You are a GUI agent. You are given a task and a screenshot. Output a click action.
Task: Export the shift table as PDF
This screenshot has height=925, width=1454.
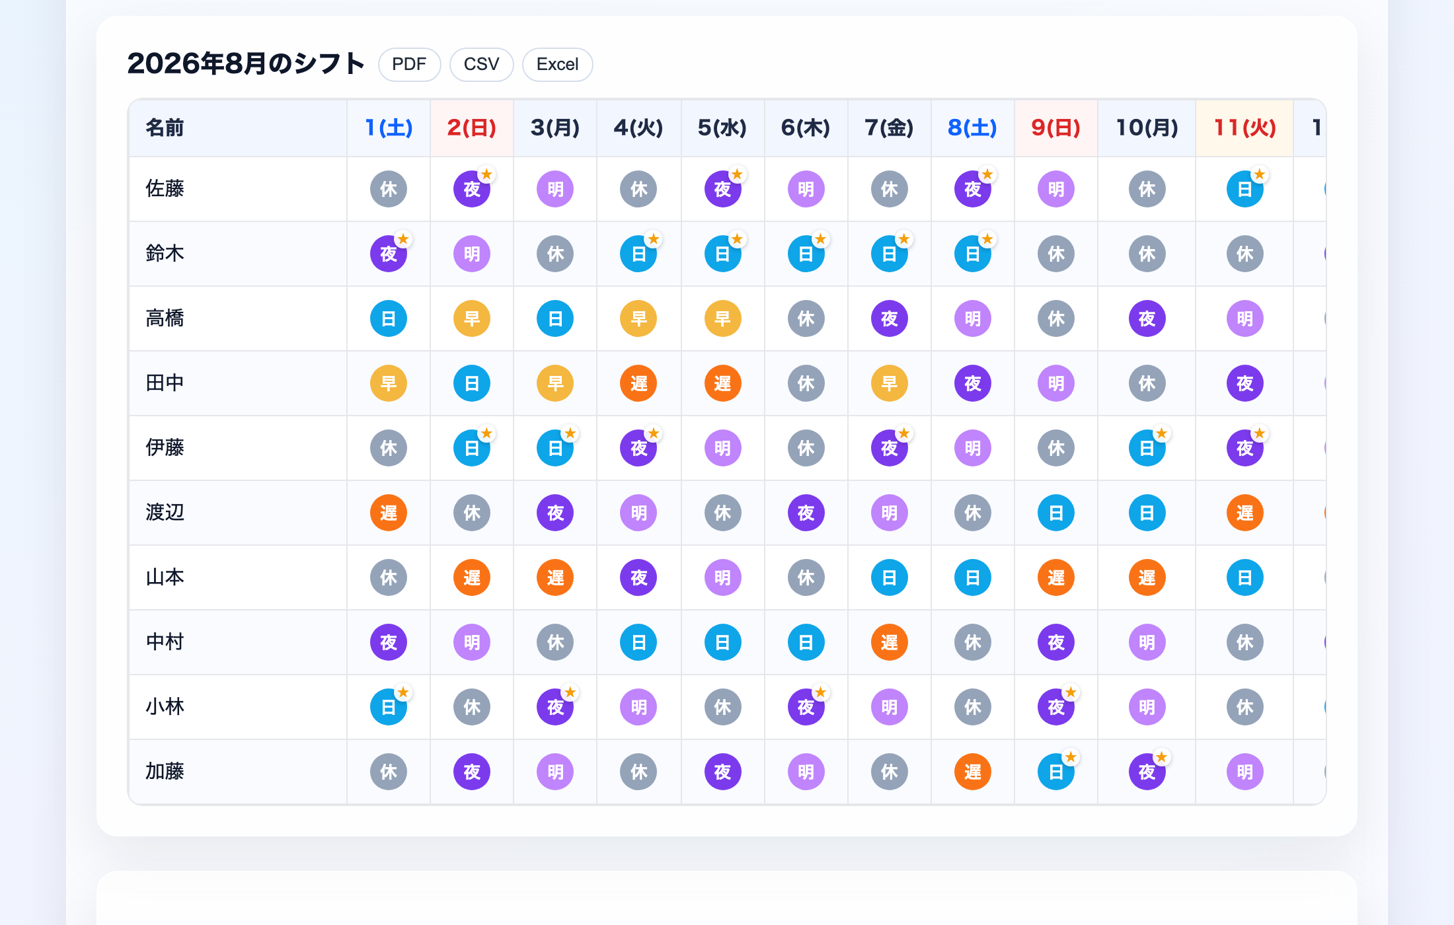click(x=409, y=64)
